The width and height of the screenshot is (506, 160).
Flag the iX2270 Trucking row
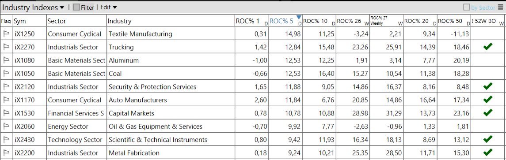[6, 47]
